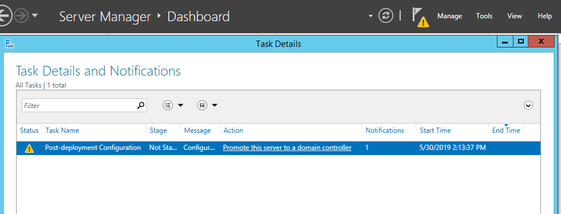Open the Tools menu

point(484,16)
